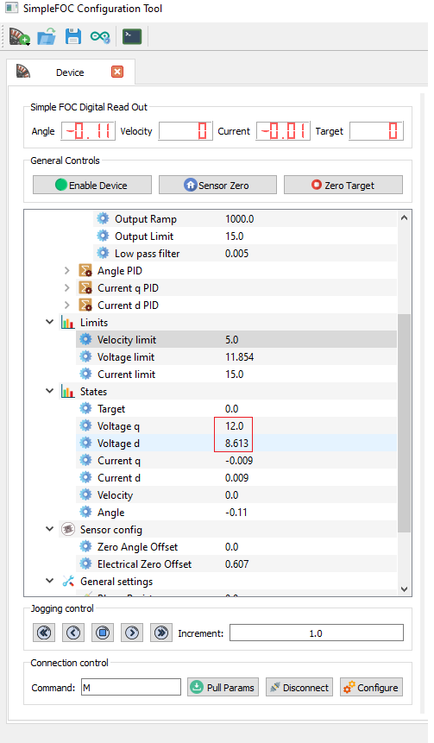Click gear icon beside Current q state
434x743 pixels.
(x=85, y=460)
